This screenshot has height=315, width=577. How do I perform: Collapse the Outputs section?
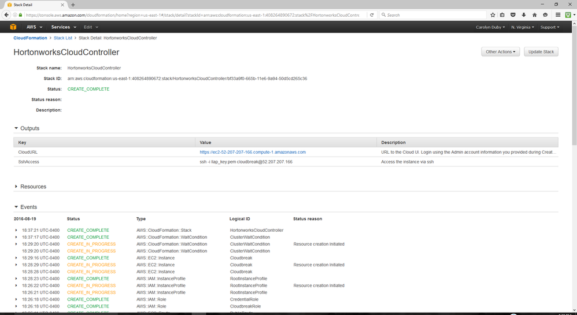coord(16,128)
